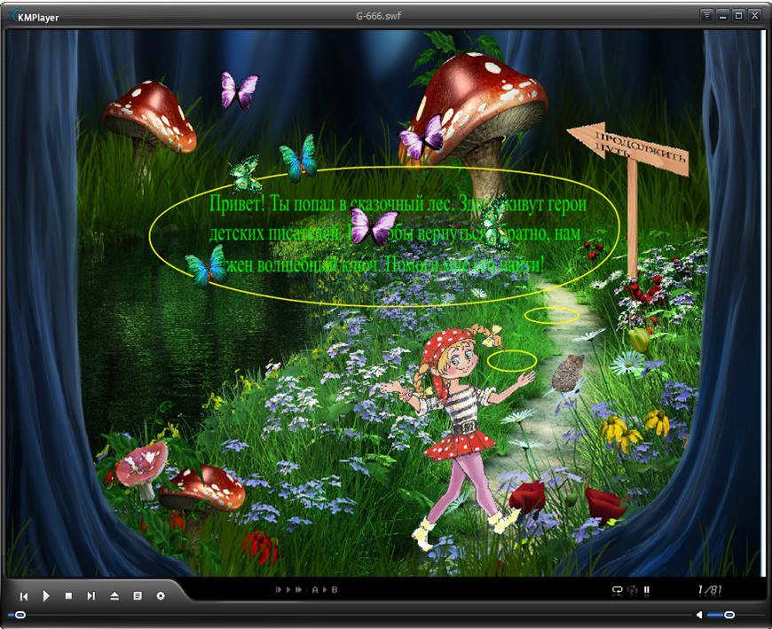Click the eject/open file icon
This screenshot has width=772, height=629.
tap(114, 596)
